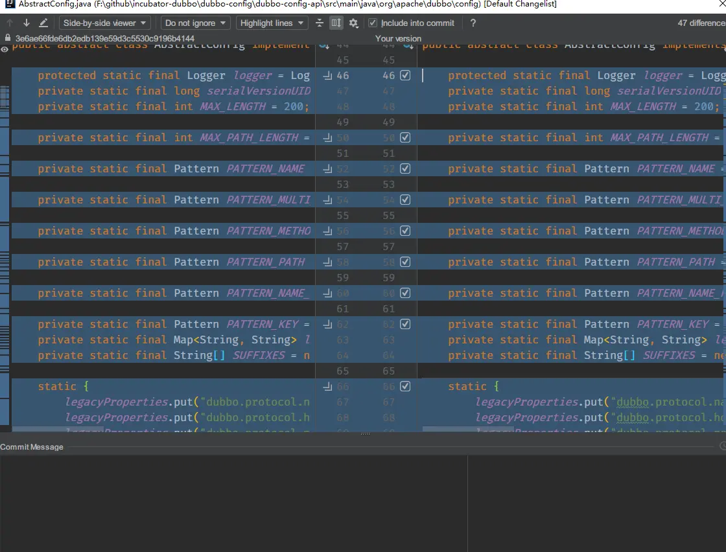726x552 pixels.
Task: Revert change arrow at line 56
Action: coord(328,231)
